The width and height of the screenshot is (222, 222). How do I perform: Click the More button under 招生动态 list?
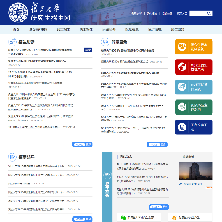click(83, 144)
